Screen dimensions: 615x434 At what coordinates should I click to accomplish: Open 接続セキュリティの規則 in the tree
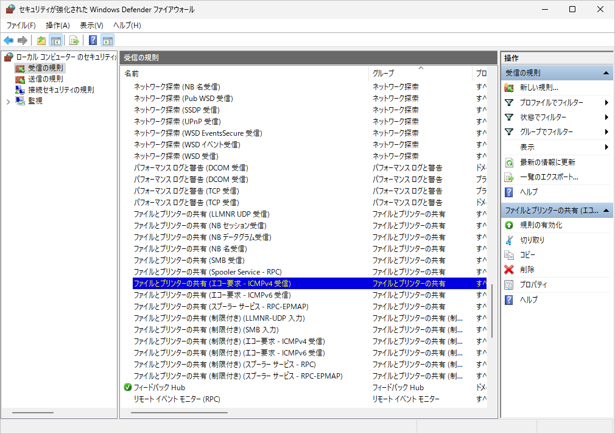click(x=61, y=89)
